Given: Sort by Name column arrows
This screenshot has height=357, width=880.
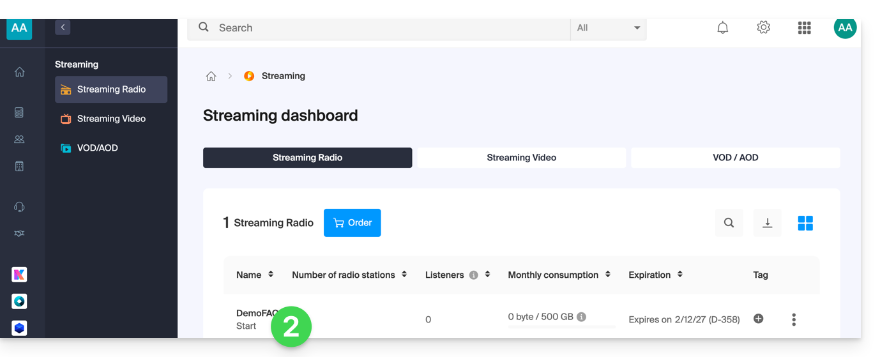Looking at the screenshot, I should [x=271, y=275].
